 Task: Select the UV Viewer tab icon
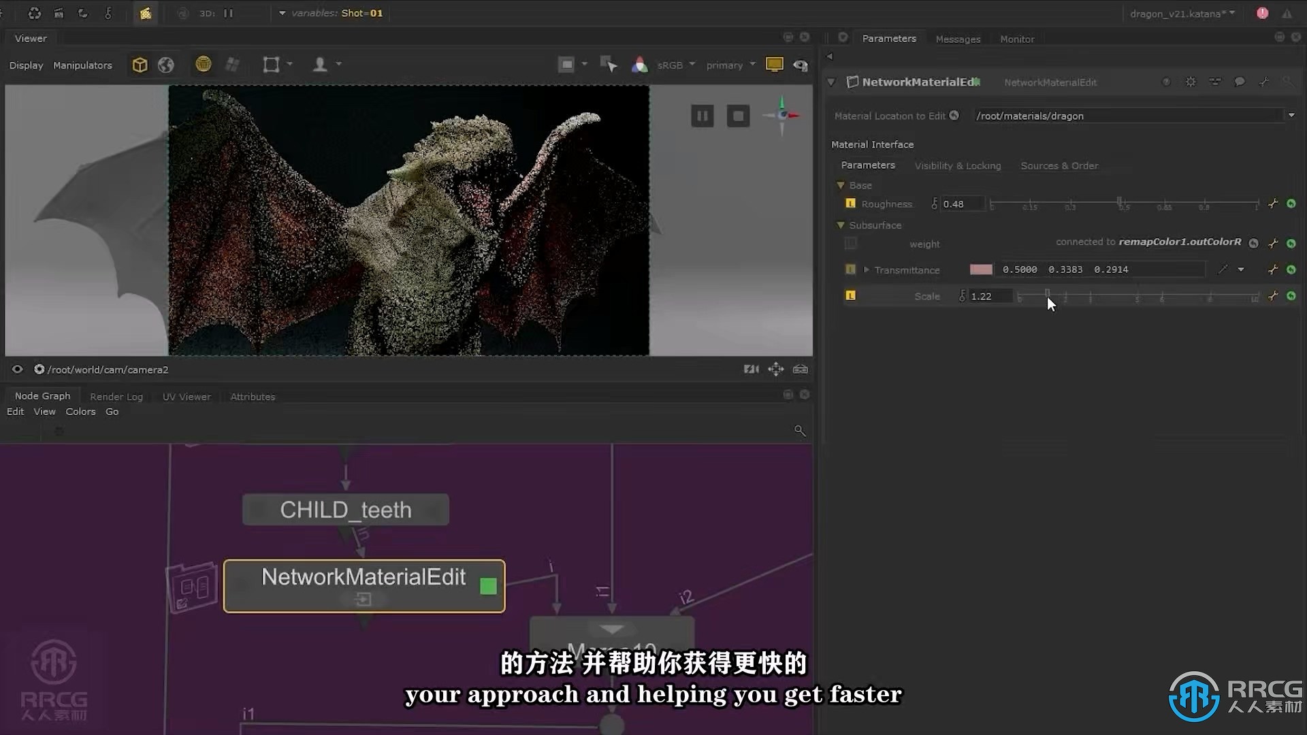[x=186, y=396]
